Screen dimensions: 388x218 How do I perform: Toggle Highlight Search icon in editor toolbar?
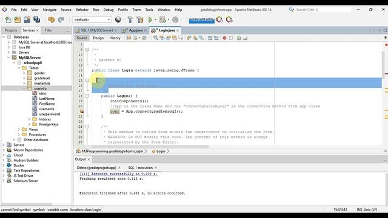[175, 38]
